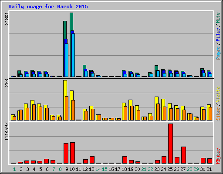223x174 pixels.
Task: Click day 30 on the x-axis
Action: (x=203, y=169)
